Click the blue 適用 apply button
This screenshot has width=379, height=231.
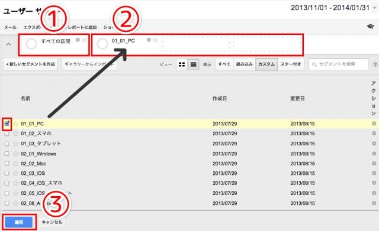click(19, 222)
